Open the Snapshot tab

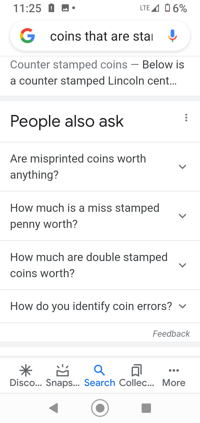[x=63, y=376]
